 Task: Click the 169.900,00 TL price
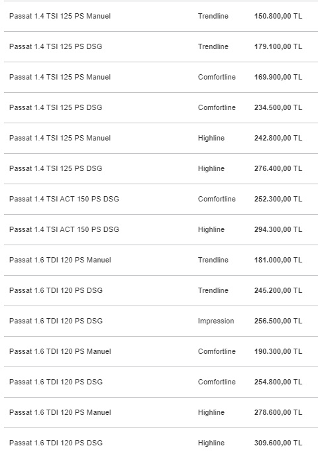(x=278, y=78)
